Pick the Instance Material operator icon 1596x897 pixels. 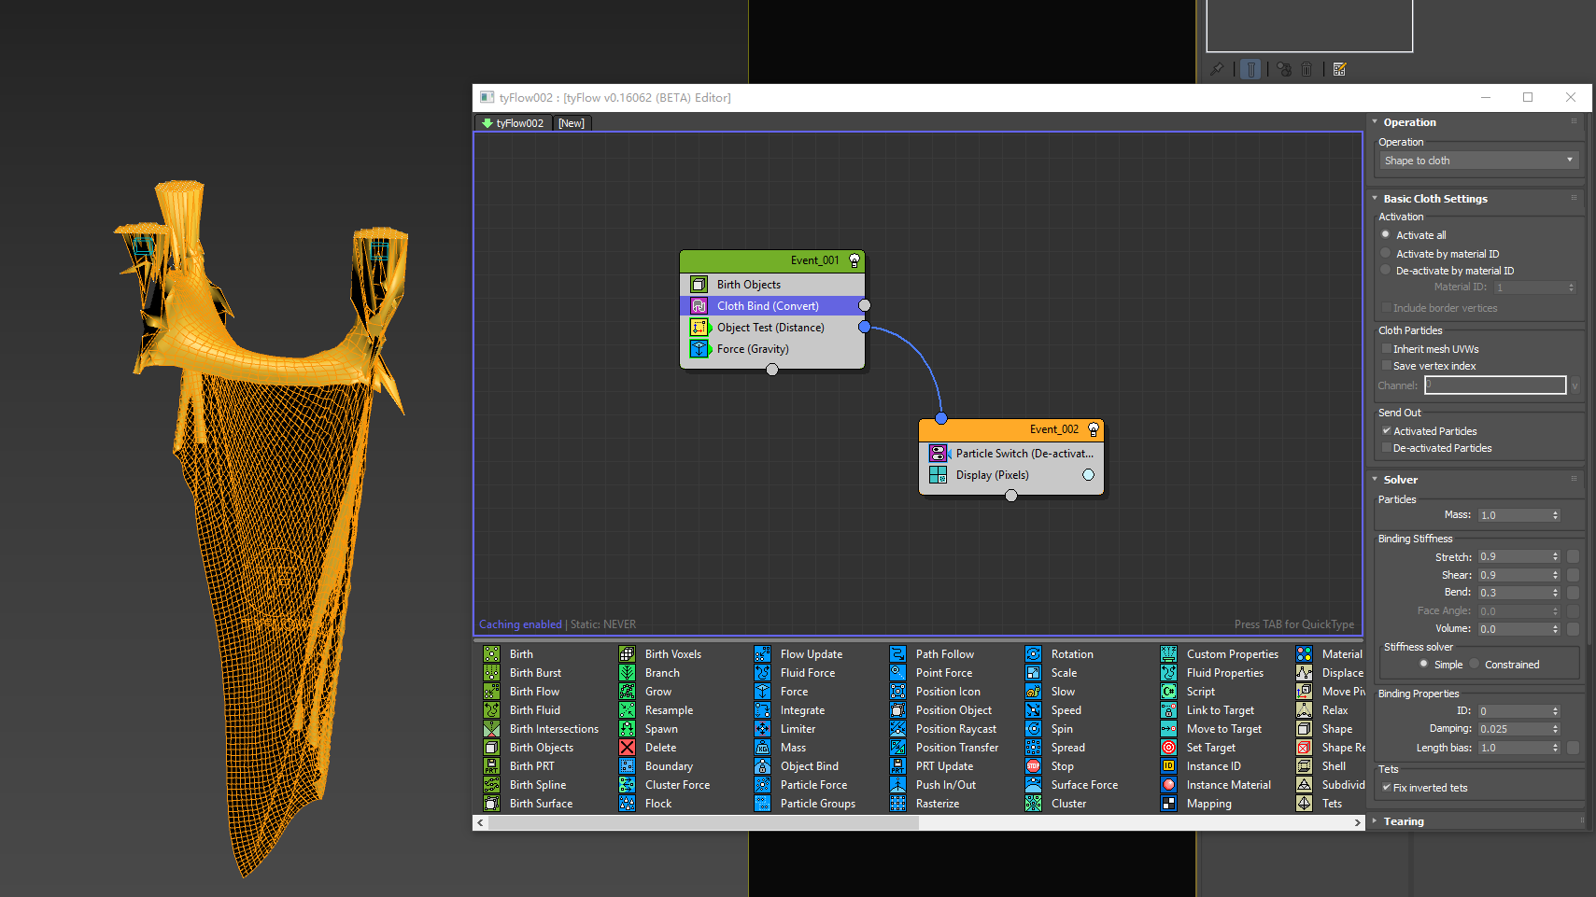click(x=1169, y=785)
